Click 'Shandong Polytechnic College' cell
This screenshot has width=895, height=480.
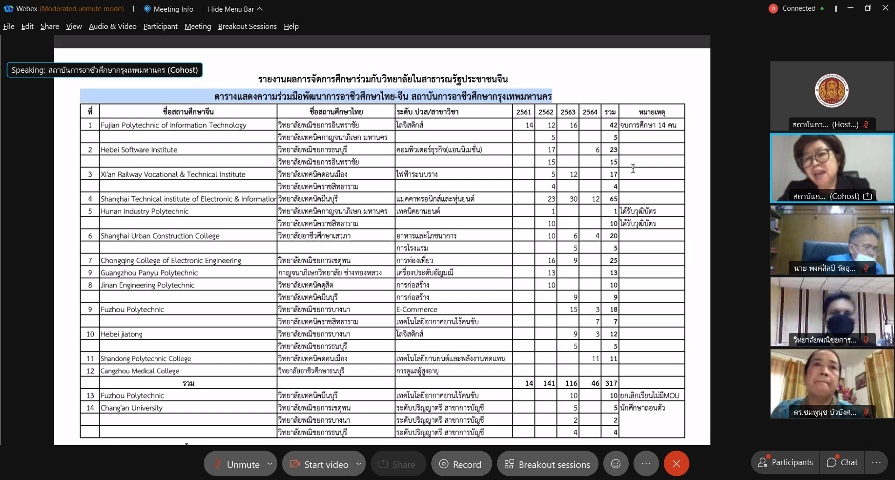[188, 359]
